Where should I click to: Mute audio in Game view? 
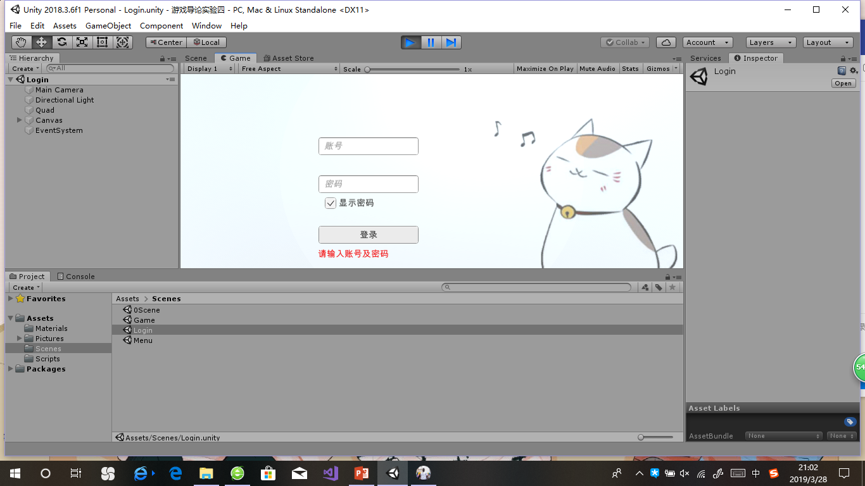(x=597, y=68)
